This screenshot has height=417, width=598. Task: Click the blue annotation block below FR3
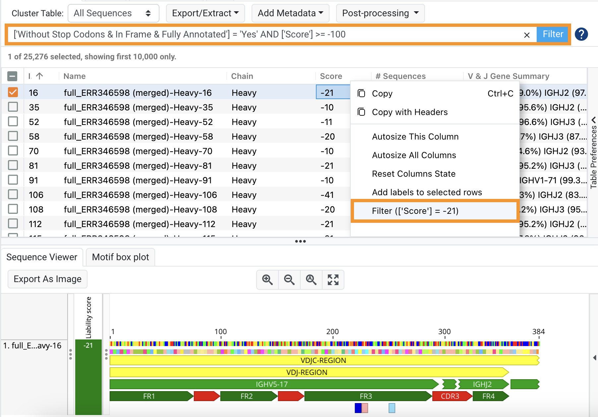(x=358, y=408)
